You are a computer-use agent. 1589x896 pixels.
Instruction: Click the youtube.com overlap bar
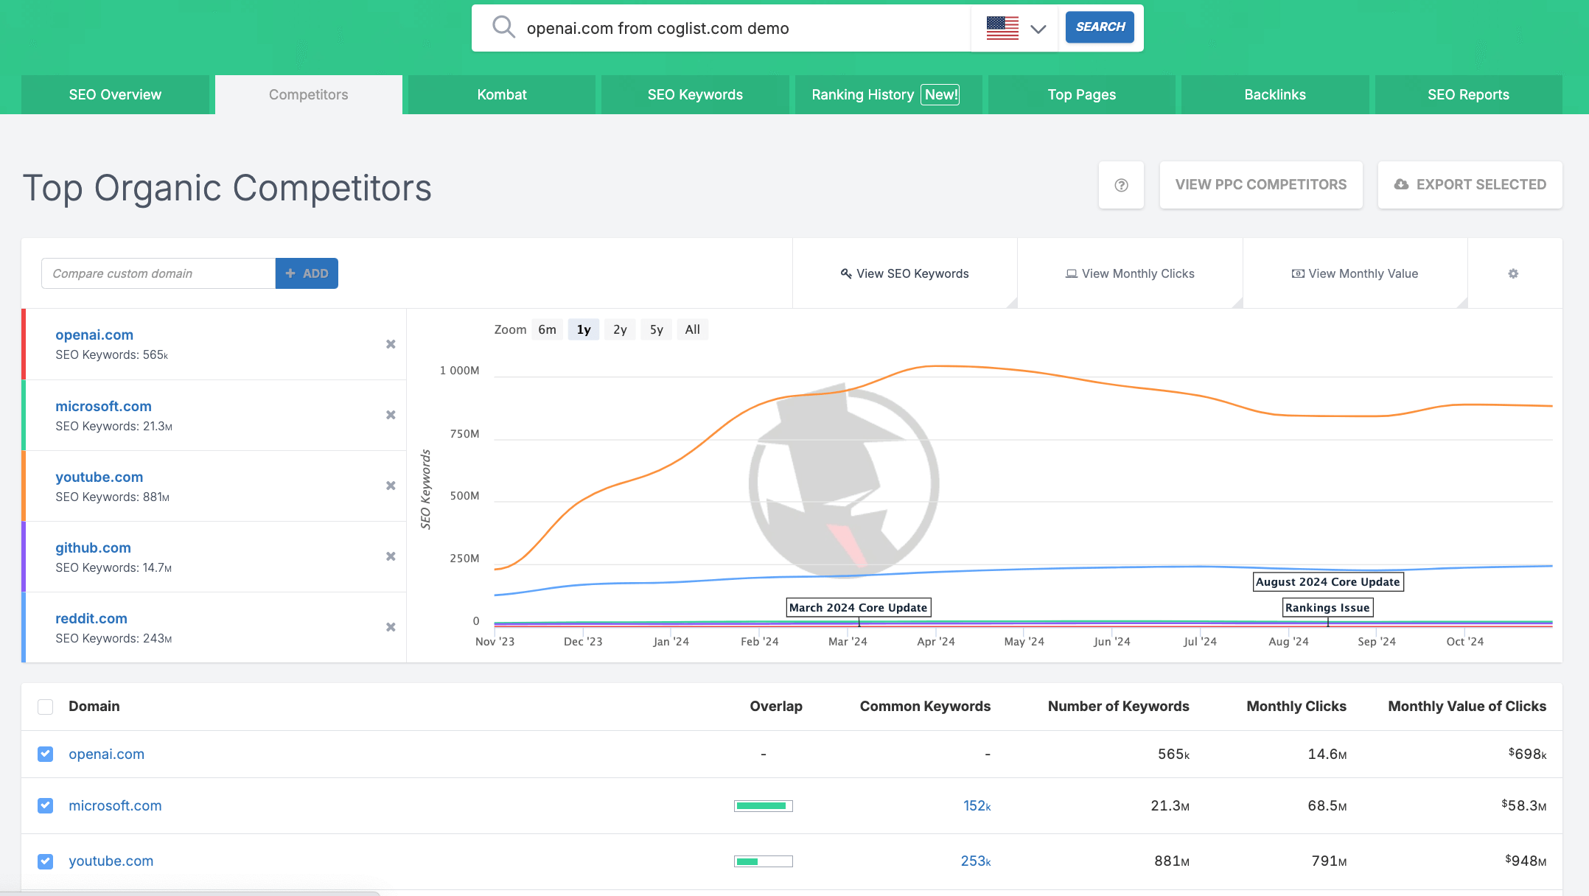pos(763,861)
